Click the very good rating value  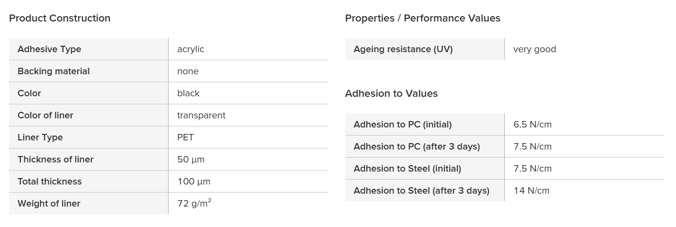coord(534,49)
